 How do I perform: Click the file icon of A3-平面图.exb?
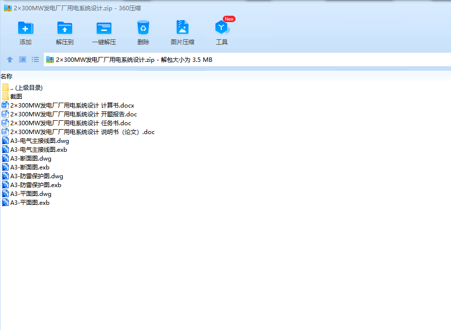[5, 202]
